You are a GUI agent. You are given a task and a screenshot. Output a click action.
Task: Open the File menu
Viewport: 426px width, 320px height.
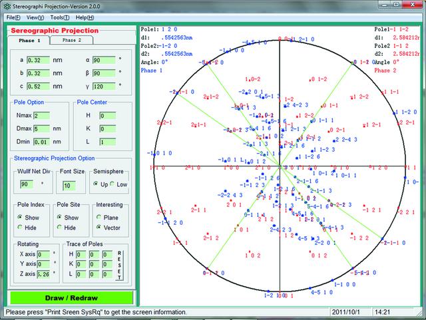click(x=13, y=18)
